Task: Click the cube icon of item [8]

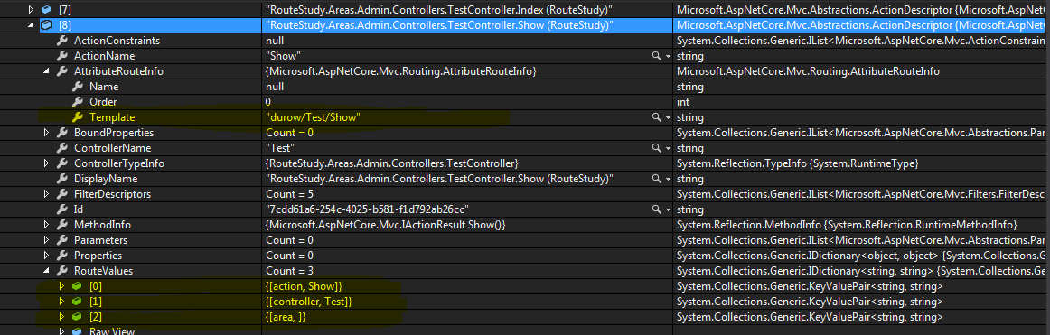Action: (46, 25)
